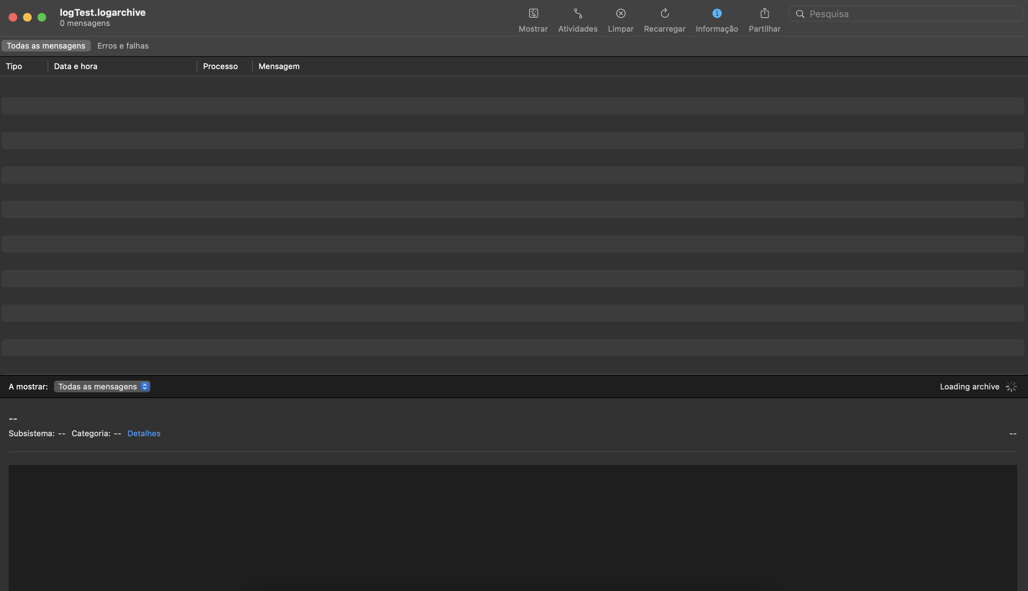Click the Mostrar toolbar icon
This screenshot has width=1028, height=591.
[533, 13]
